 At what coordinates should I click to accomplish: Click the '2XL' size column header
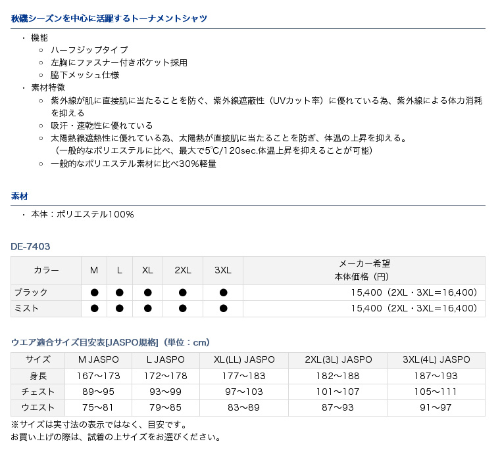click(x=183, y=270)
